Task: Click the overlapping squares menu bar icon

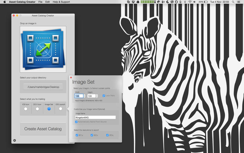Action: pyautogui.click(x=128, y=2)
